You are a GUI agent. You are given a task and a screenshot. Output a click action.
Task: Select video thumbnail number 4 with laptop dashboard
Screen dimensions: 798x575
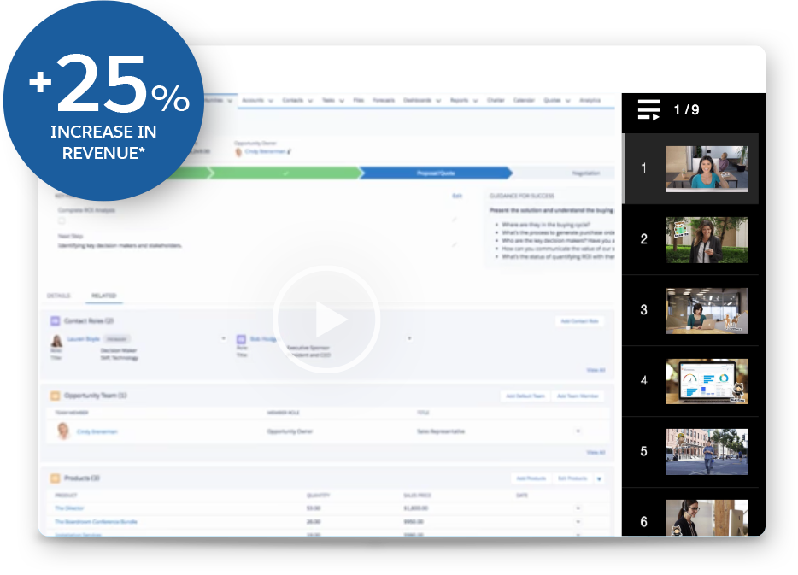pyautogui.click(x=707, y=381)
